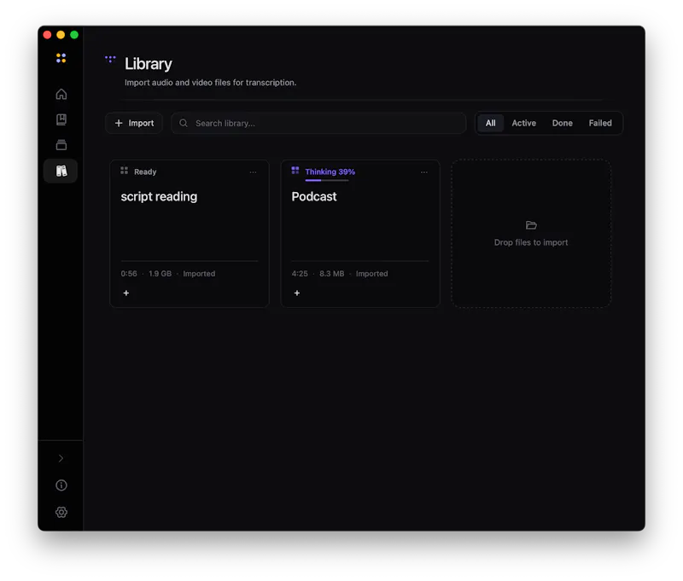Expand the sidebar with chevron arrow
683x581 pixels.
tap(61, 458)
